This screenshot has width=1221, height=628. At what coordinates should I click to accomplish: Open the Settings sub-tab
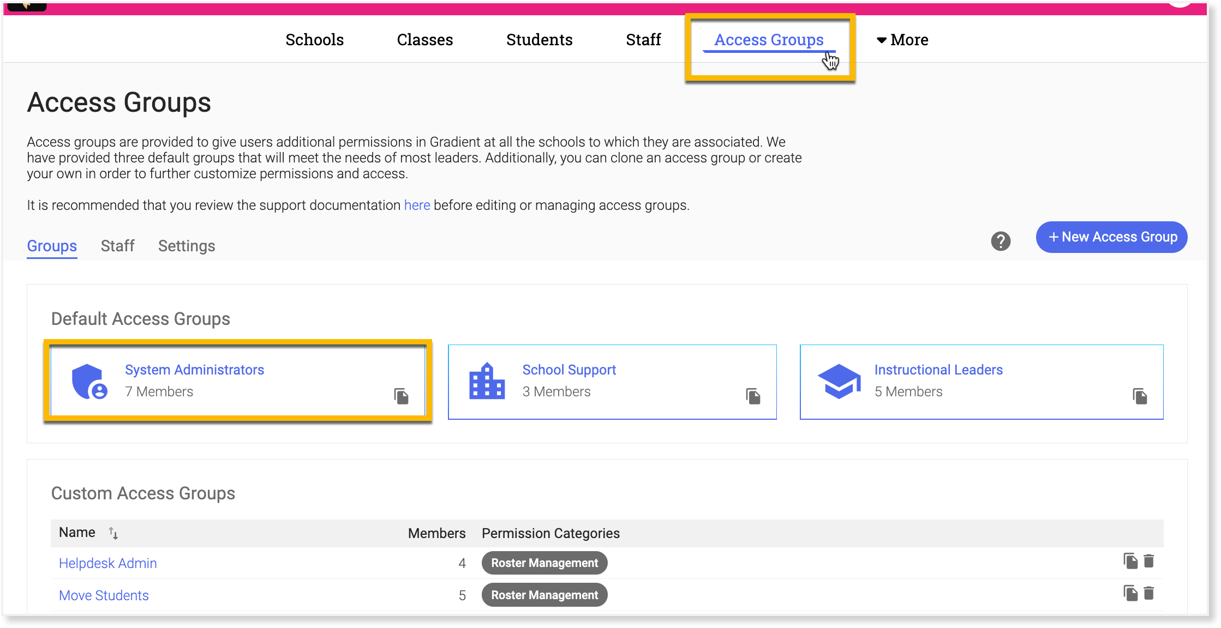(186, 246)
